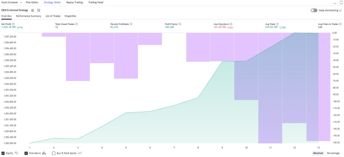Switch to the Performance Summary tab

tap(29, 16)
